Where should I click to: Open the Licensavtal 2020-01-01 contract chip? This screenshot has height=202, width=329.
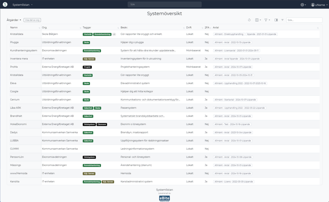236,51
